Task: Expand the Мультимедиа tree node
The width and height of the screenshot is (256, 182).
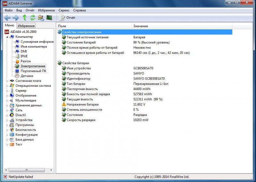Action: (7, 100)
